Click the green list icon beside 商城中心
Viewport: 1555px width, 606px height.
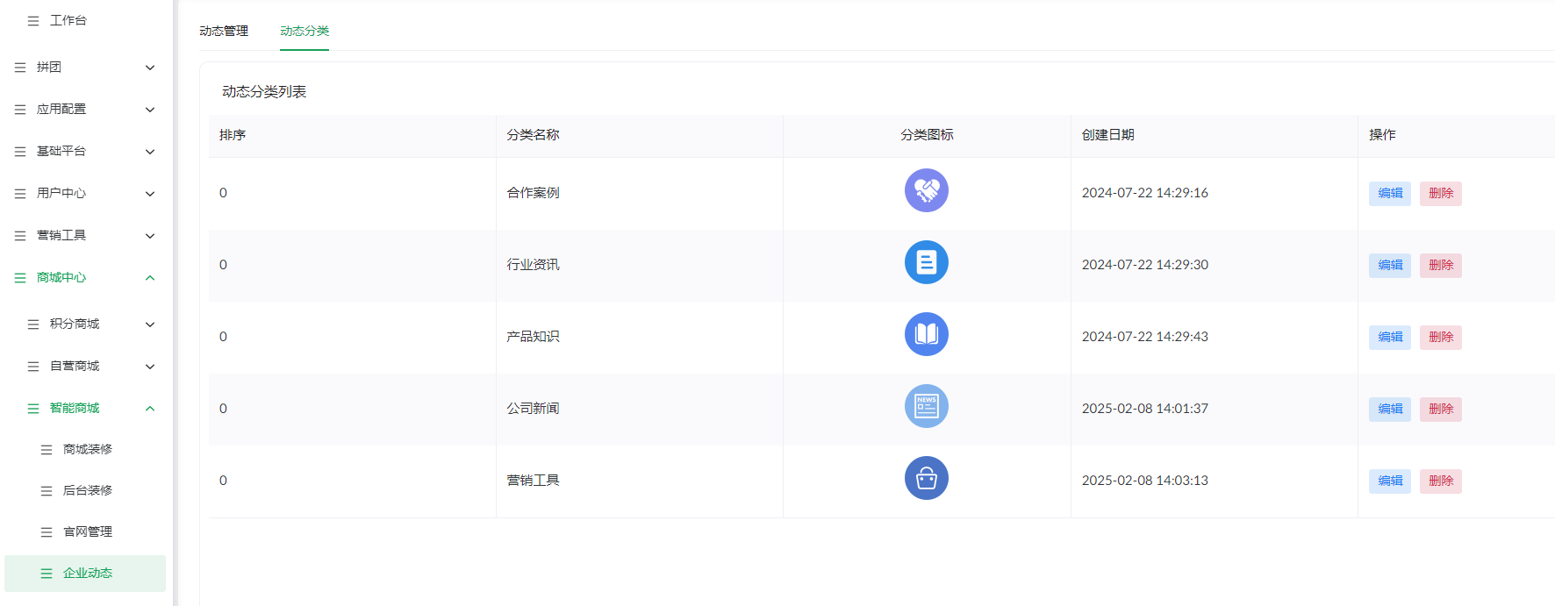click(20, 277)
